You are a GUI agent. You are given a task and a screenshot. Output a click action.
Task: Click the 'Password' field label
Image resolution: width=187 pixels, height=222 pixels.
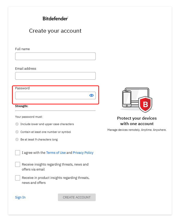[x=22, y=88]
